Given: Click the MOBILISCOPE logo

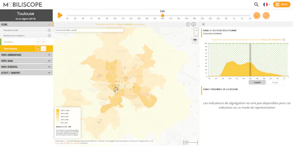Looking at the screenshot, I should (x=23, y=5).
